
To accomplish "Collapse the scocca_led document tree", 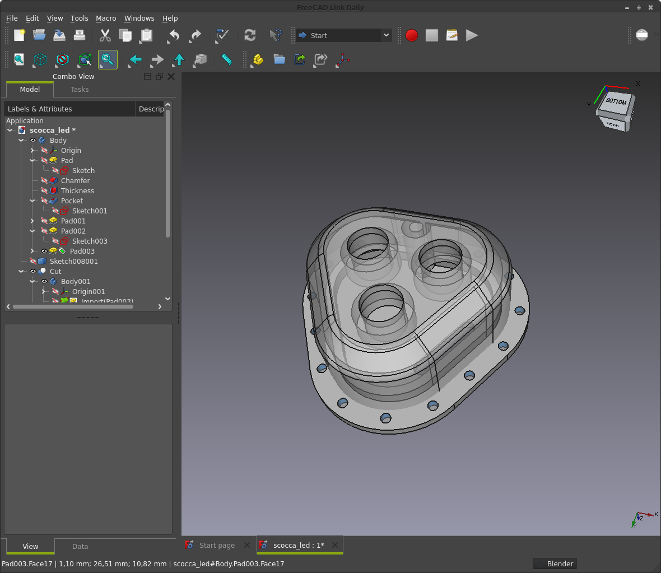I will [x=10, y=131].
